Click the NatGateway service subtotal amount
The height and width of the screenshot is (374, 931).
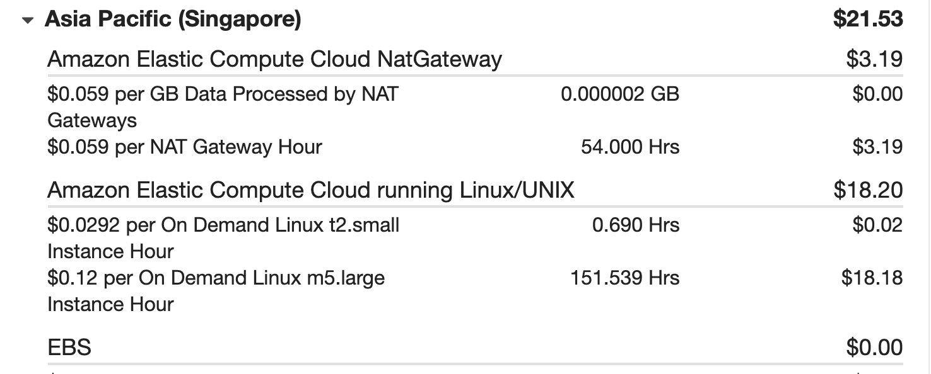874,59
